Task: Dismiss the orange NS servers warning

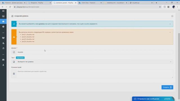Action: tap(170, 32)
